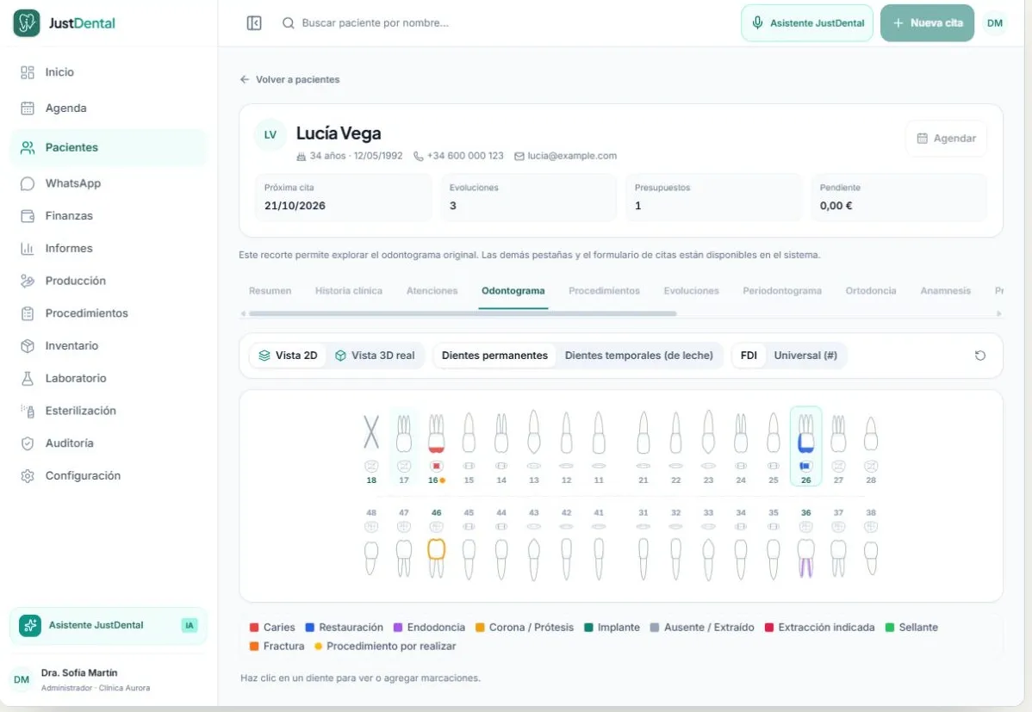1032x712 pixels.
Task: Switch to Vista 3D real view
Action: (x=375, y=356)
